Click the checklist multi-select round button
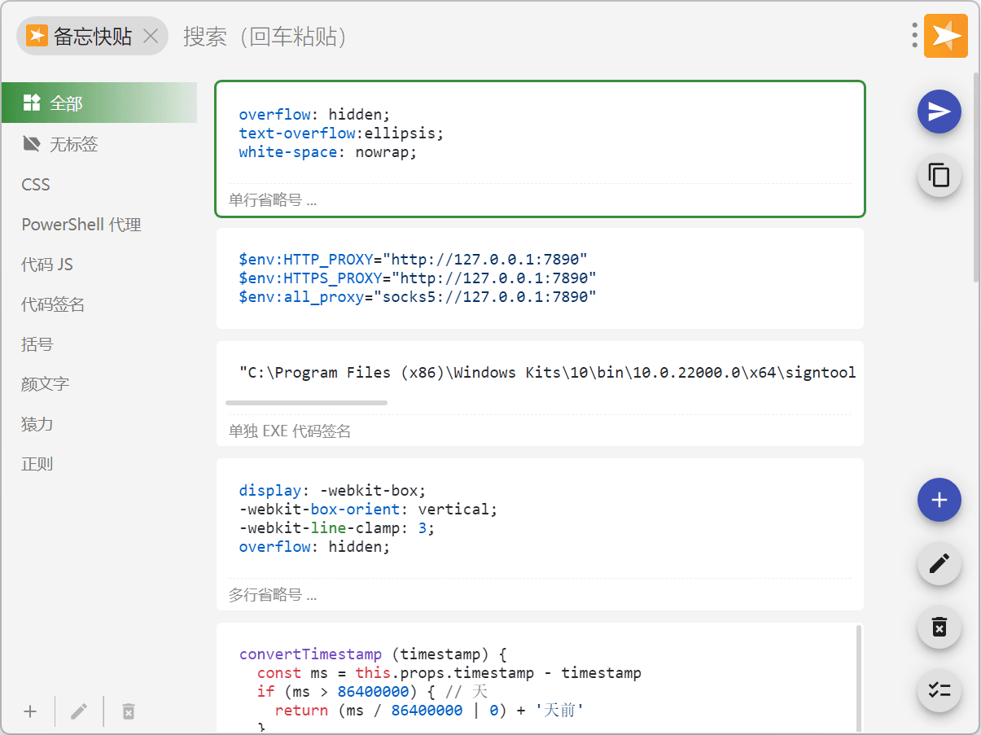 939,690
